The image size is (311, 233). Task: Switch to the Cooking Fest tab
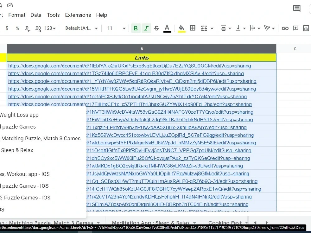point(225,223)
